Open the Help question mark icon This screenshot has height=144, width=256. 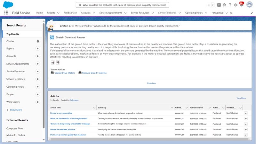tap(230, 5)
